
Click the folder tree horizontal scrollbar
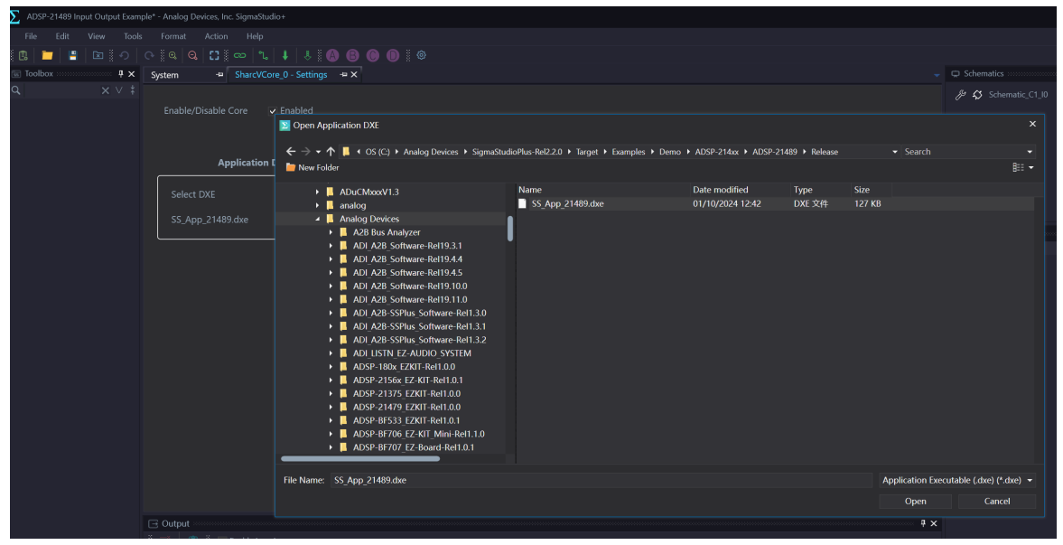click(x=360, y=459)
